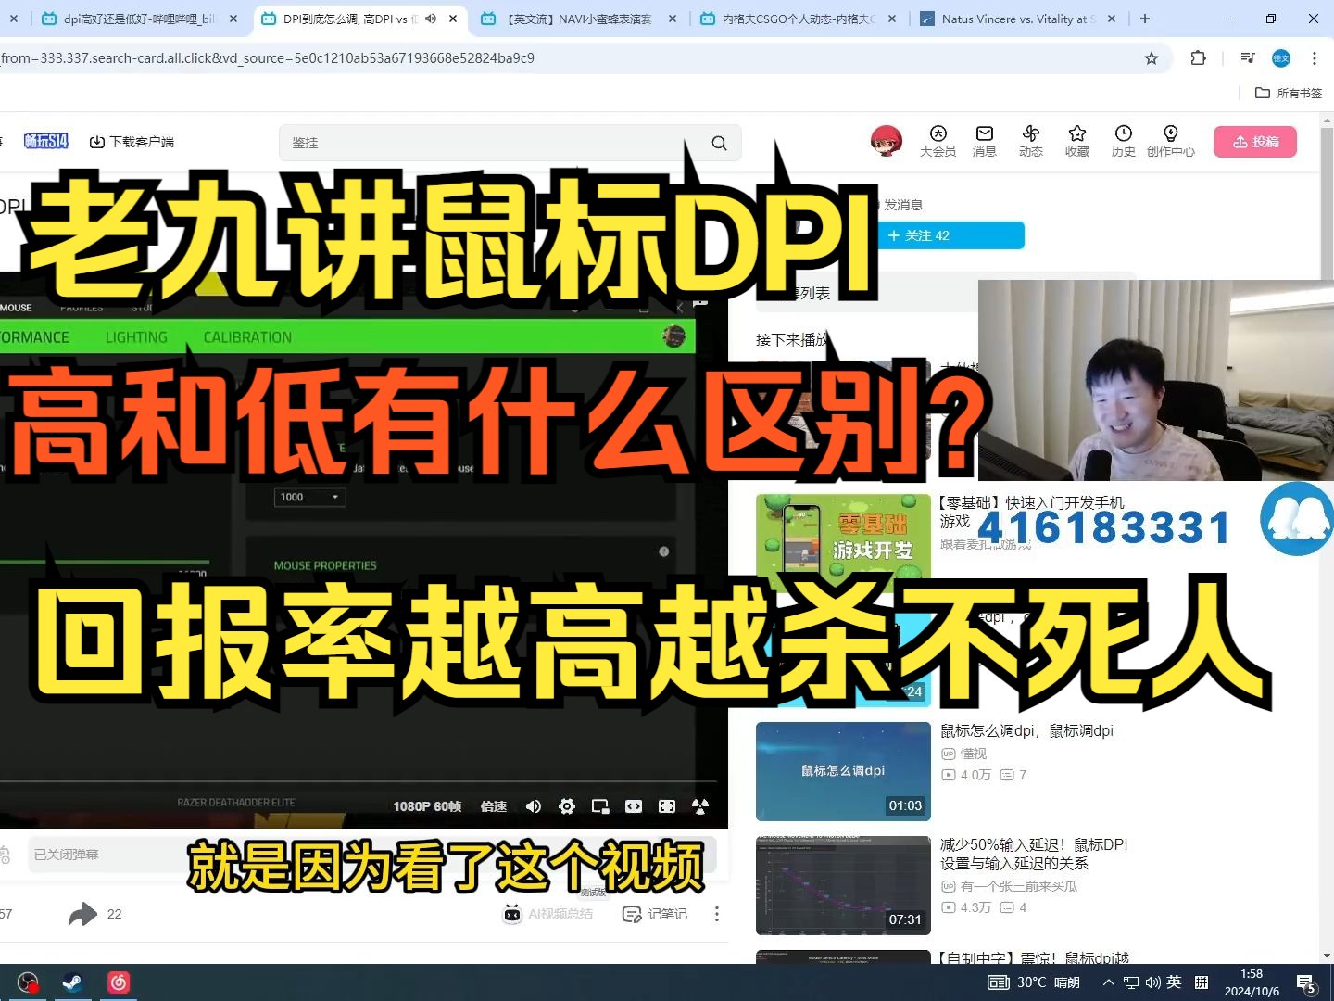
Task: Enable picture-in-picture playback mode
Action: [x=599, y=806]
